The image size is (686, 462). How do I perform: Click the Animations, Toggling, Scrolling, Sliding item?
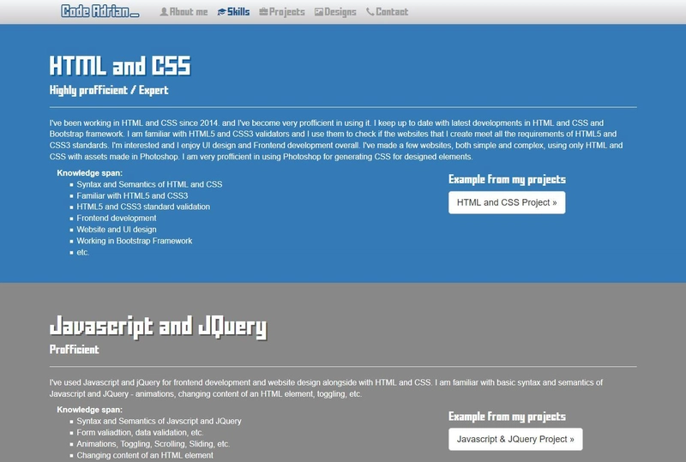pos(153,444)
